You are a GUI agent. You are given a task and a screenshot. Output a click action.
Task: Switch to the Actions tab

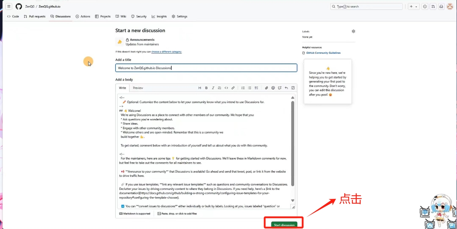83,16
